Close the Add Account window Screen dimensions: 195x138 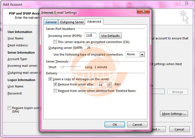[187, 3]
